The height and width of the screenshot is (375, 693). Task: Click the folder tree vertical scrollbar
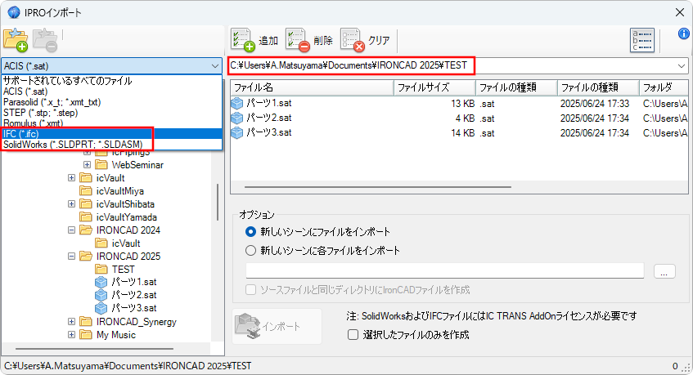point(218,202)
